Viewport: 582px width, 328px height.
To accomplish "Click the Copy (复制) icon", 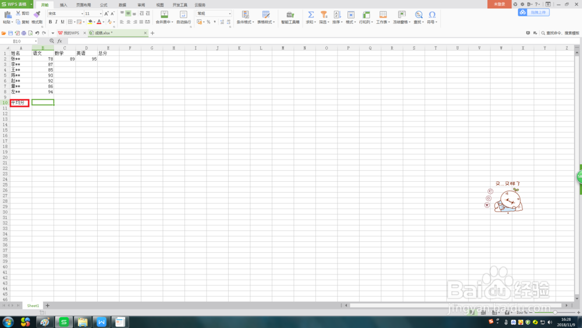I will 18,22.
